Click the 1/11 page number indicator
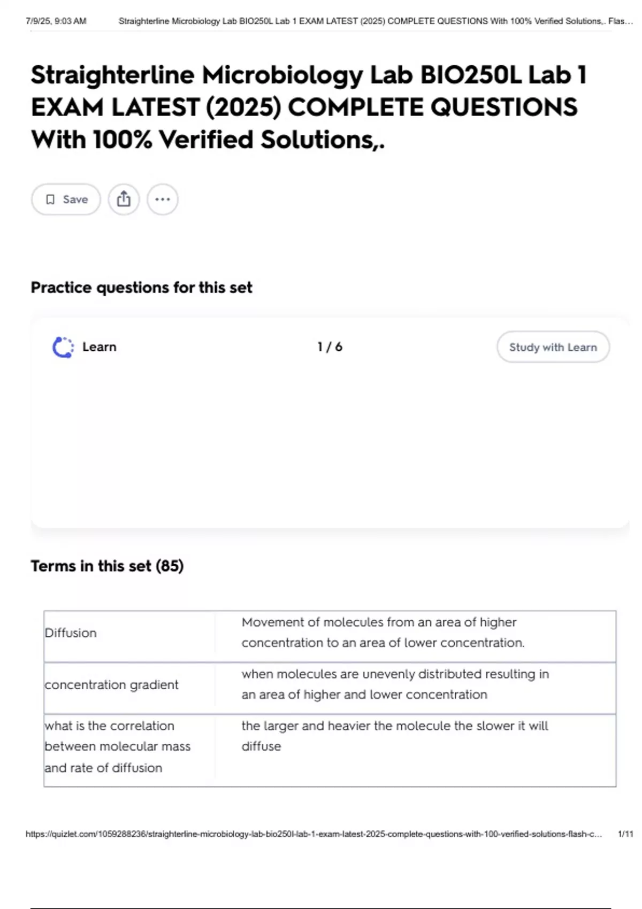 [x=625, y=834]
